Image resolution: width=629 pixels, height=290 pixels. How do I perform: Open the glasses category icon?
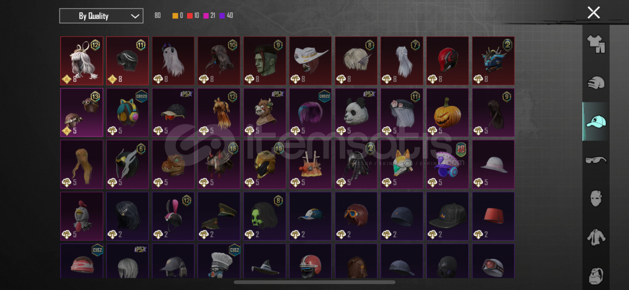coord(596,160)
